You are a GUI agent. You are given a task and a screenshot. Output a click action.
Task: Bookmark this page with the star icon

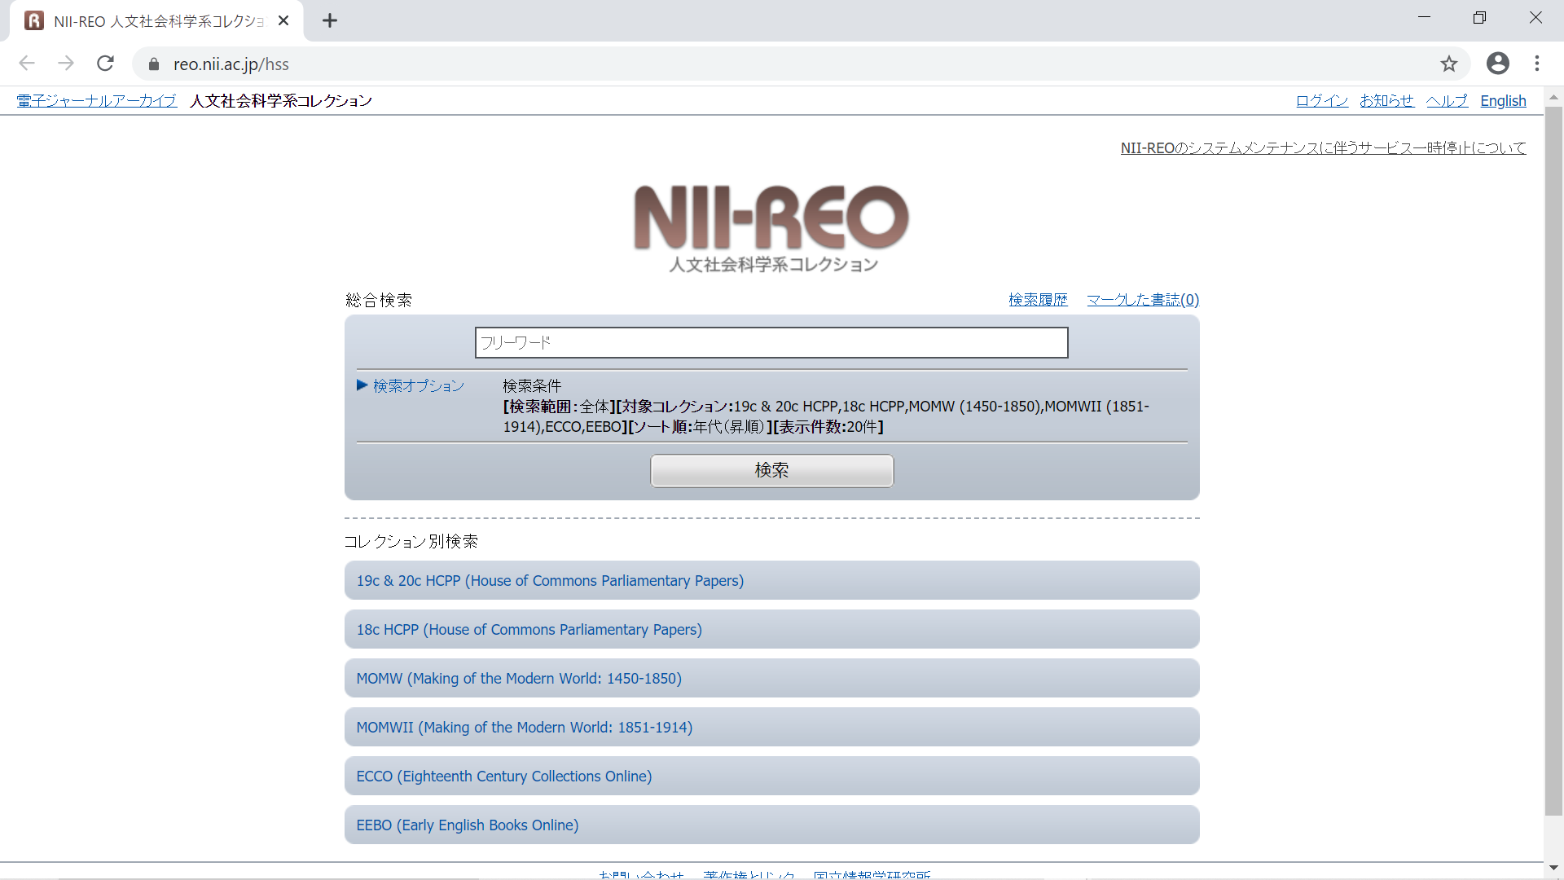pyautogui.click(x=1448, y=64)
